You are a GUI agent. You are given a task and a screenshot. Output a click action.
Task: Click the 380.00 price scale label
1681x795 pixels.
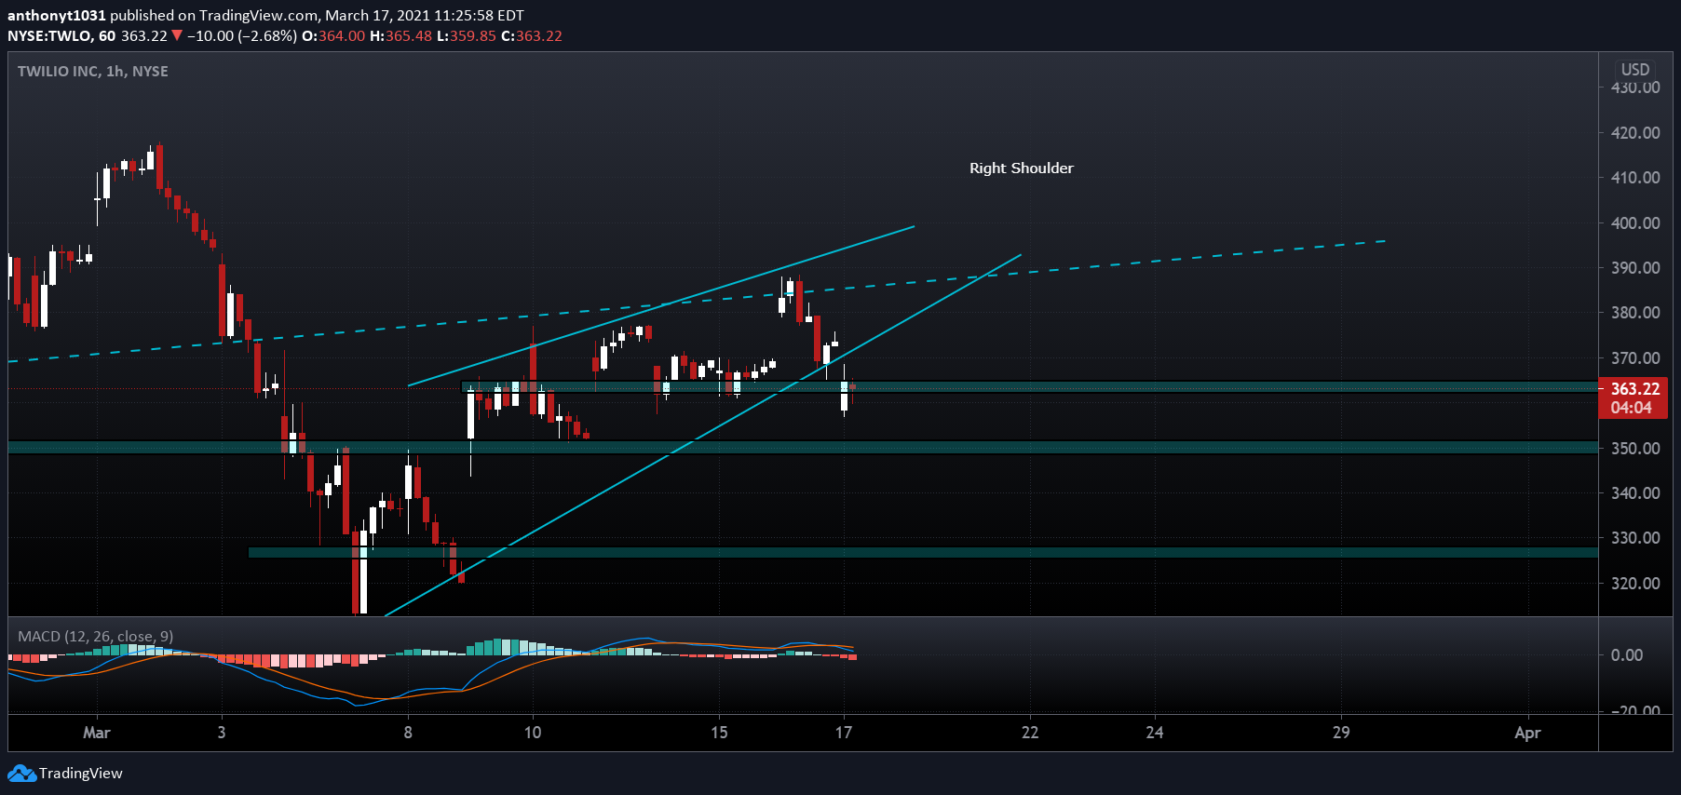click(1635, 313)
